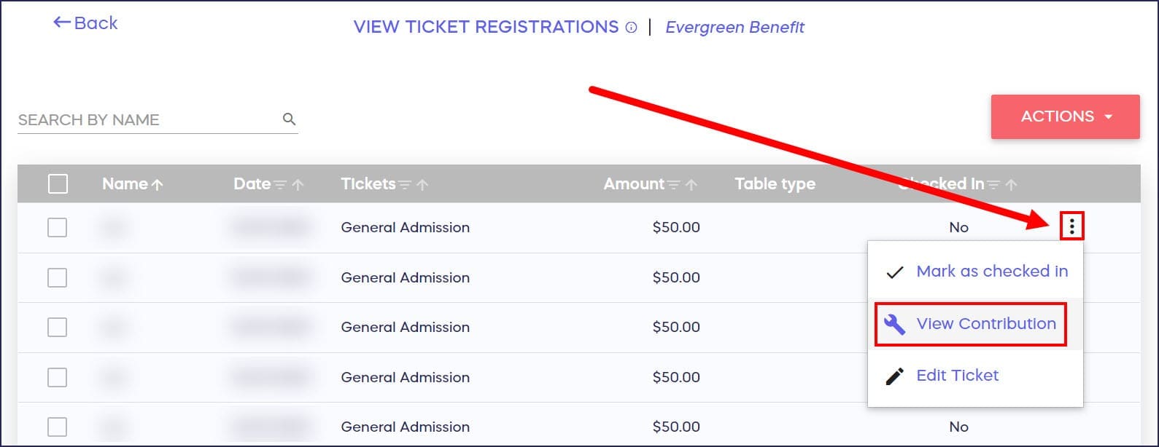
Task: Click the Checked In column sort arrow
Action: pos(1011,185)
